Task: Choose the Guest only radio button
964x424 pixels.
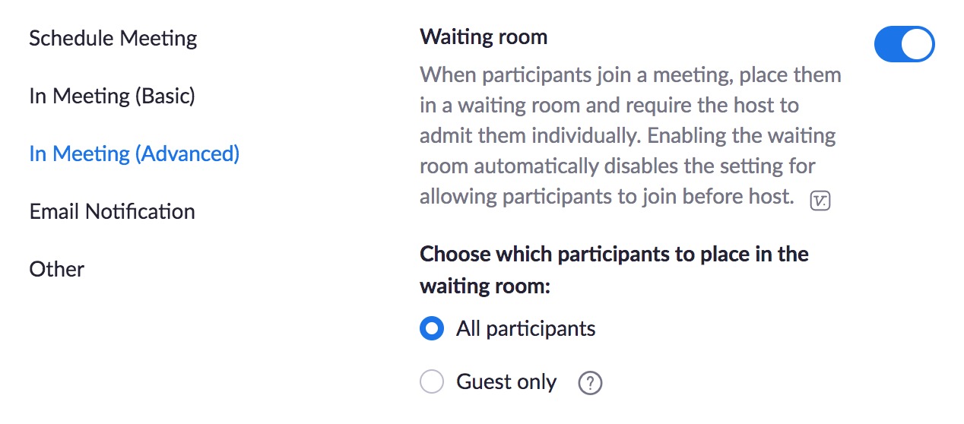Action: 432,382
